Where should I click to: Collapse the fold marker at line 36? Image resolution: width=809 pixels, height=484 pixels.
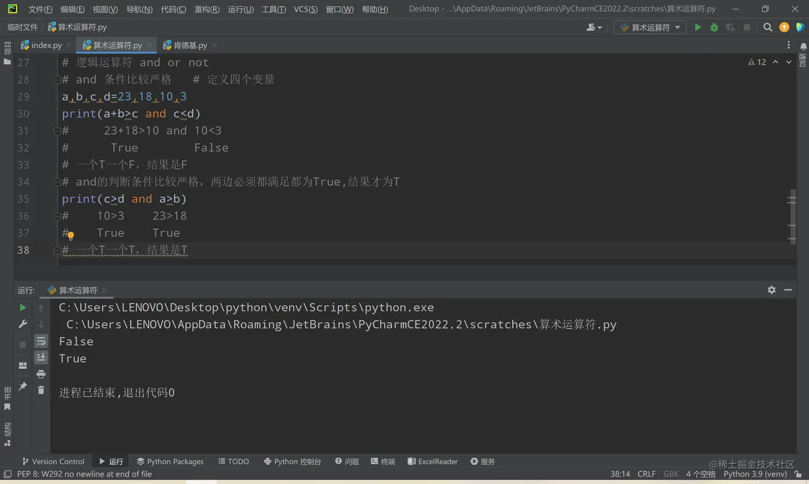pos(57,217)
